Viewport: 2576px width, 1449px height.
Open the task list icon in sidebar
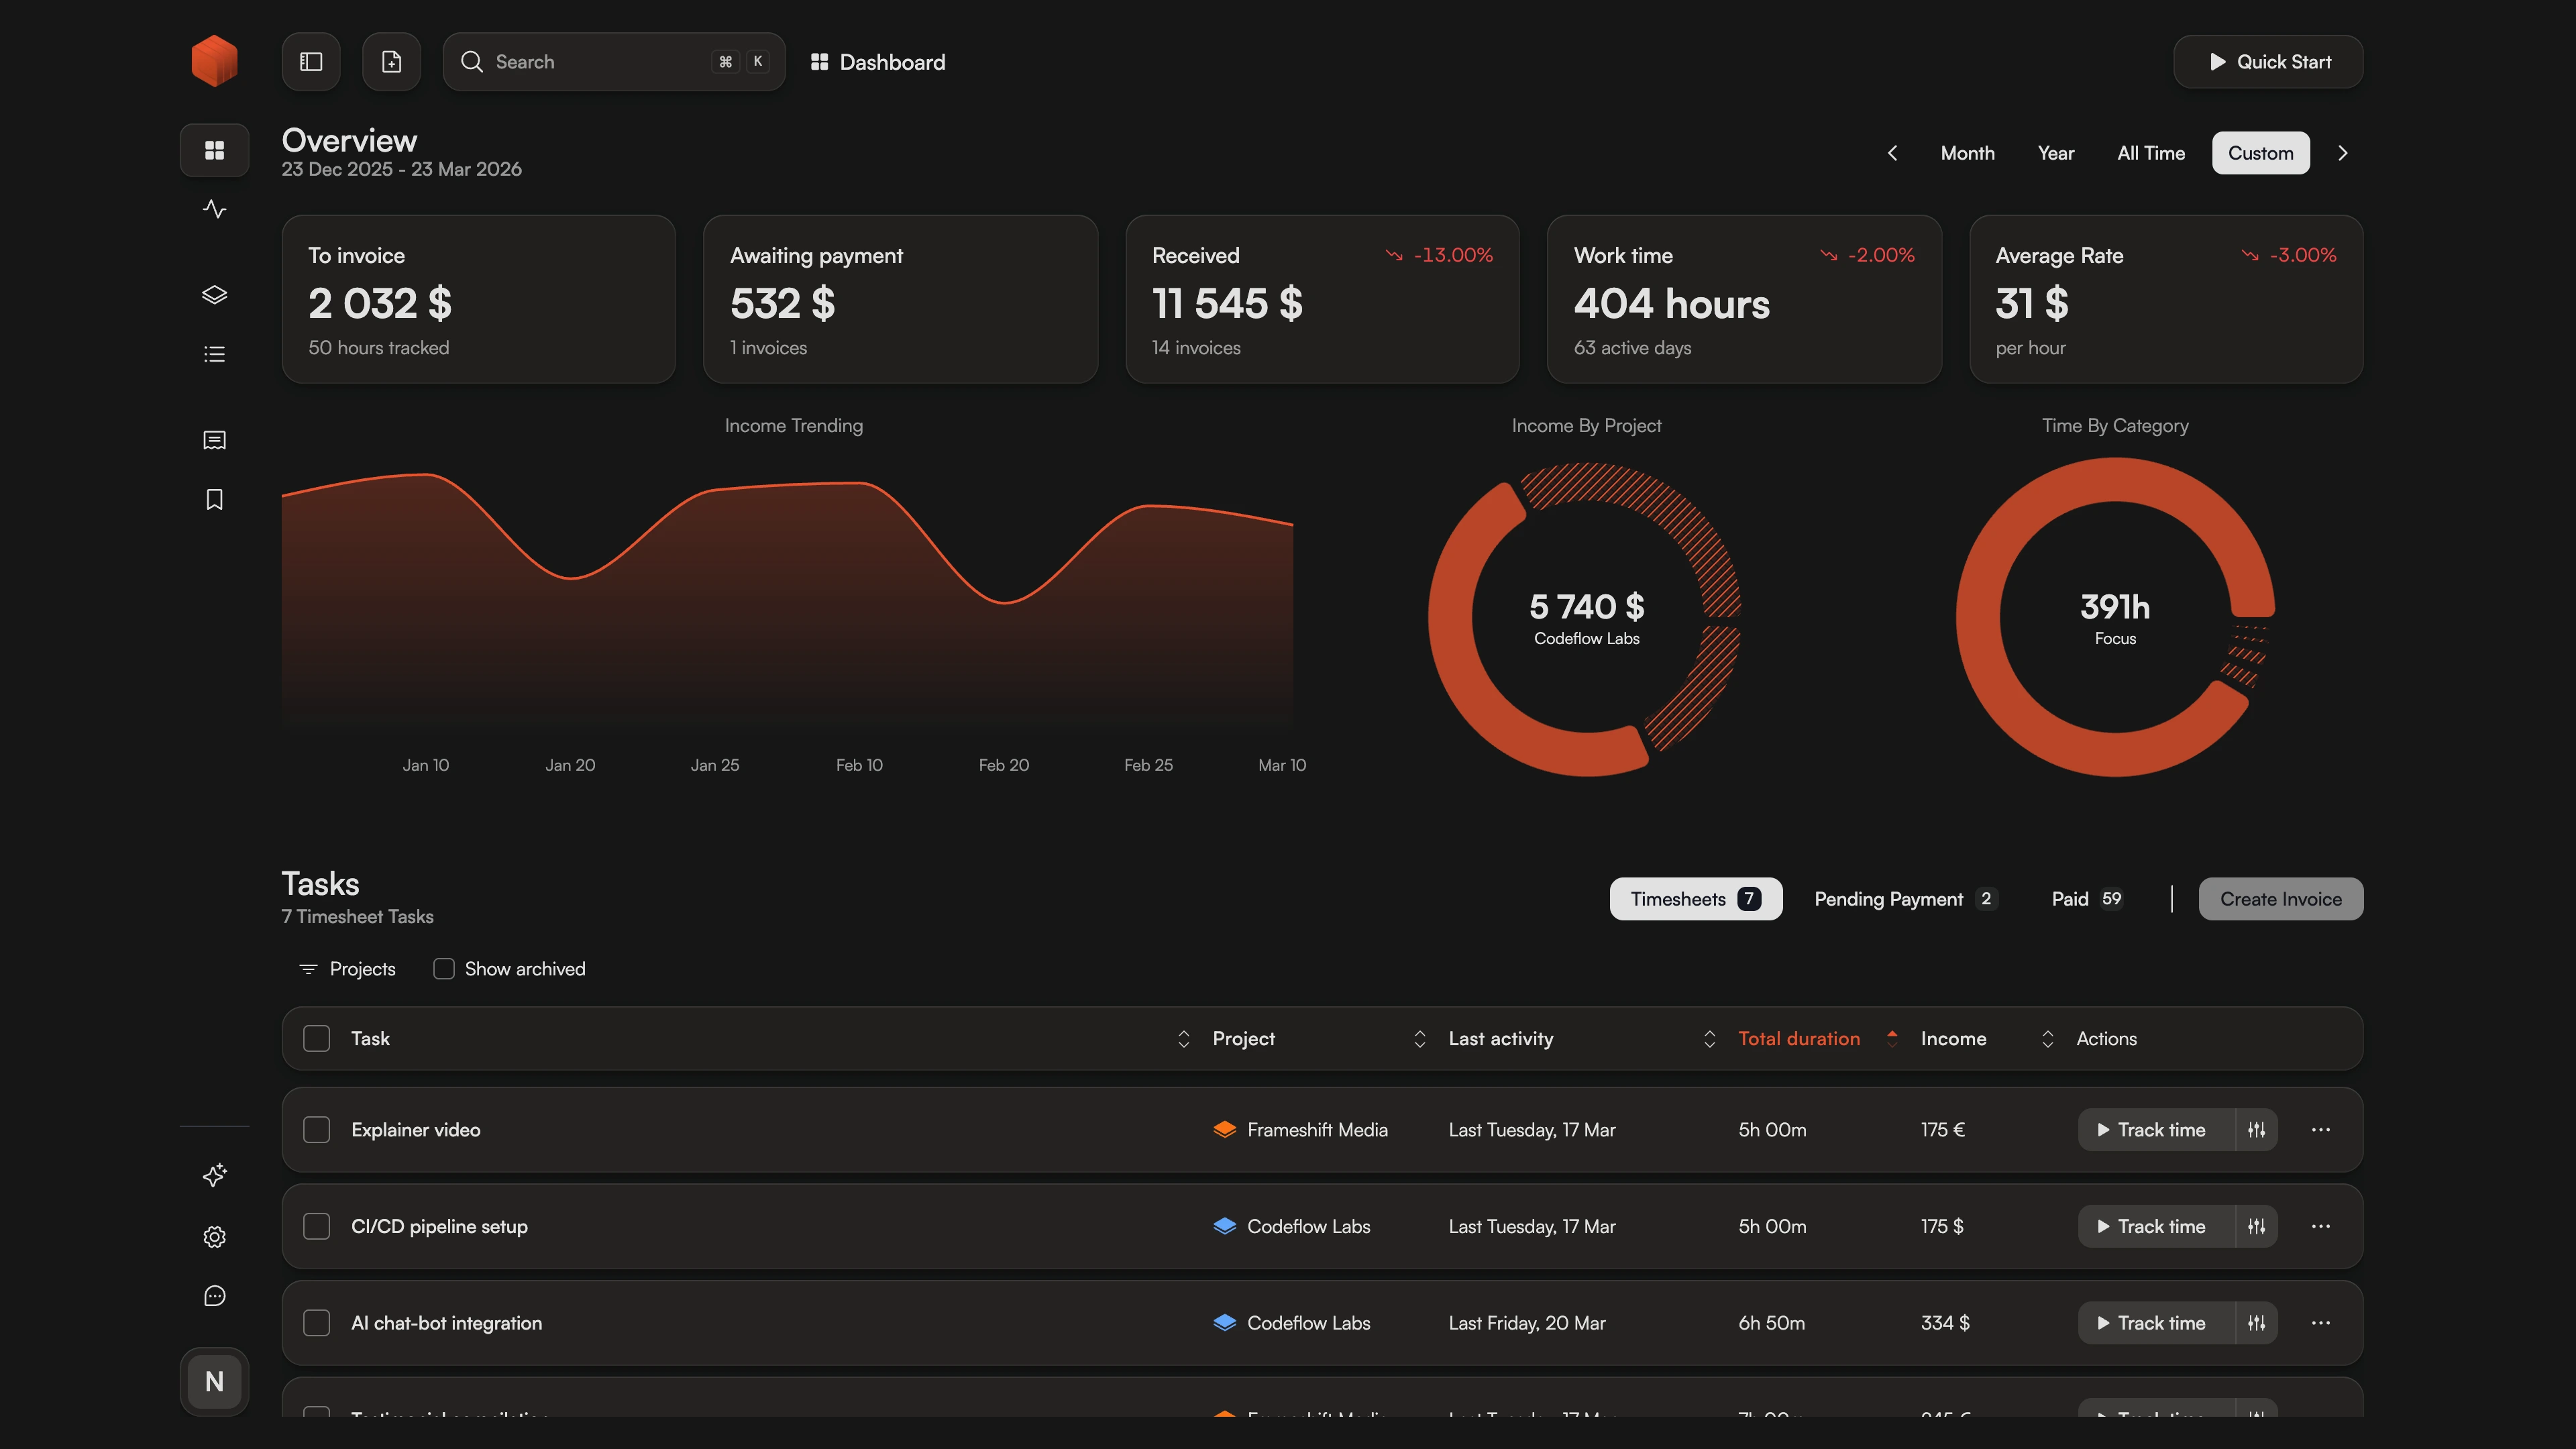coord(214,353)
